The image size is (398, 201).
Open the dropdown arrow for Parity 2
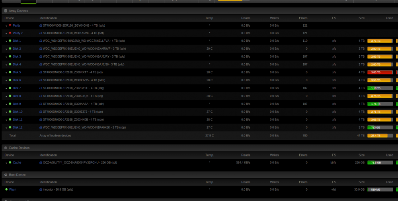[6, 33]
